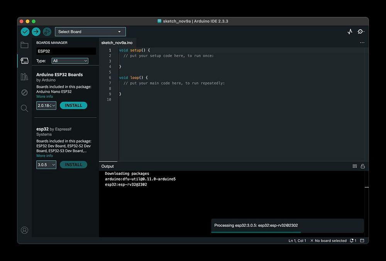Click the Verify sketch checkmark icon

[25, 32]
